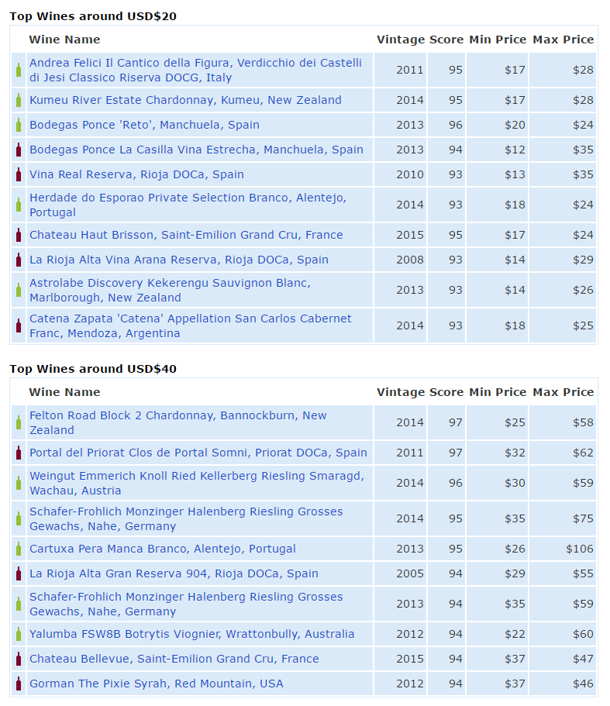610x706 pixels.
Task: Click the bottle icon for 2013 Schafer-Frohlich Riesling
Action: [x=19, y=604]
